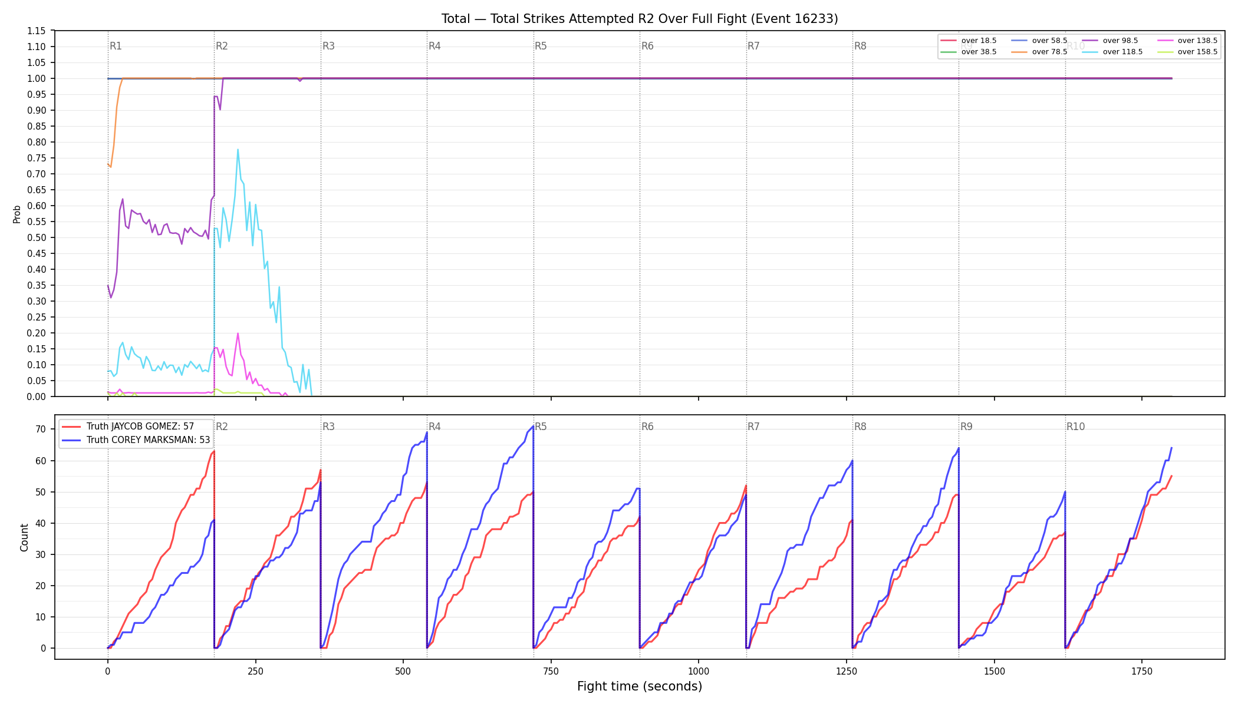The width and height of the screenshot is (1238, 707).
Task: Click the R7 round label in probability chart
Action: pyautogui.click(x=753, y=46)
